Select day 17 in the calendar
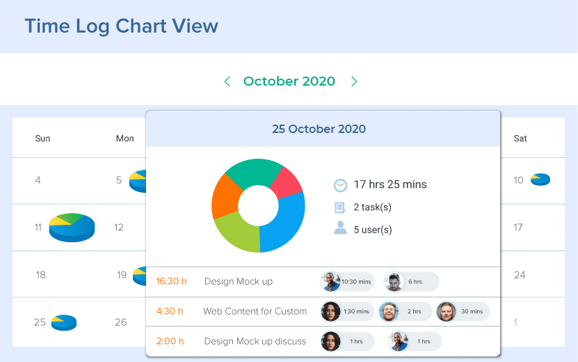The height and width of the screenshot is (362, 578). [x=518, y=227]
